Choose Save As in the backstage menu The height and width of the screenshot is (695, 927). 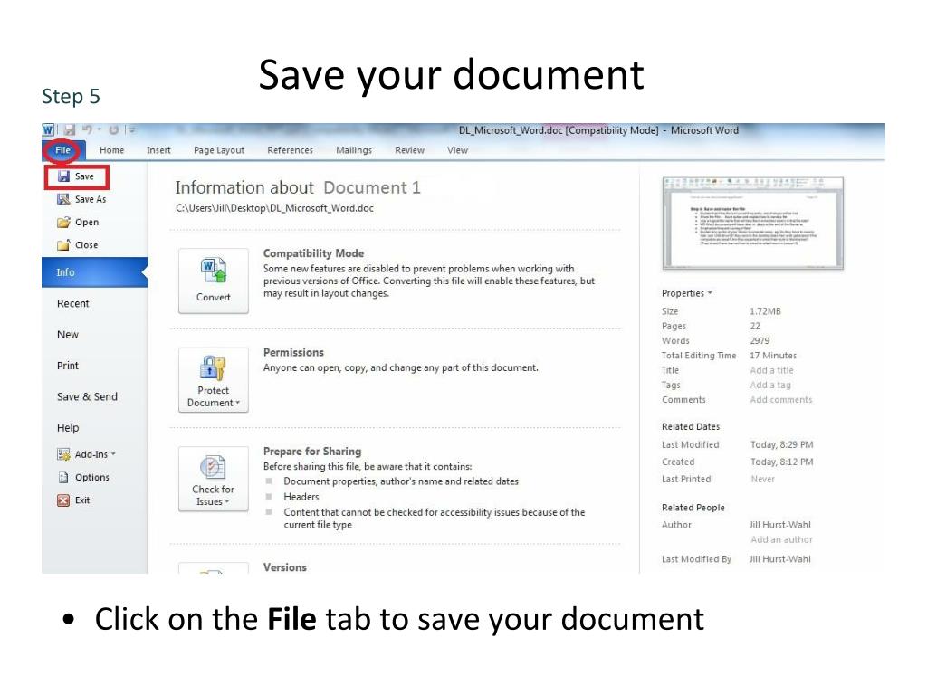pos(81,199)
